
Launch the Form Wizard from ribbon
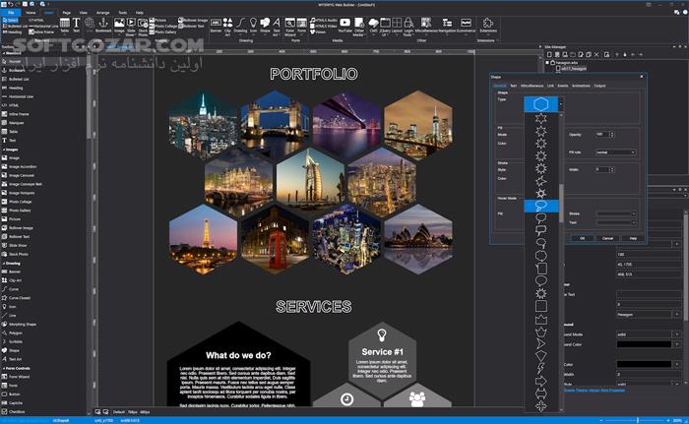coord(290,27)
